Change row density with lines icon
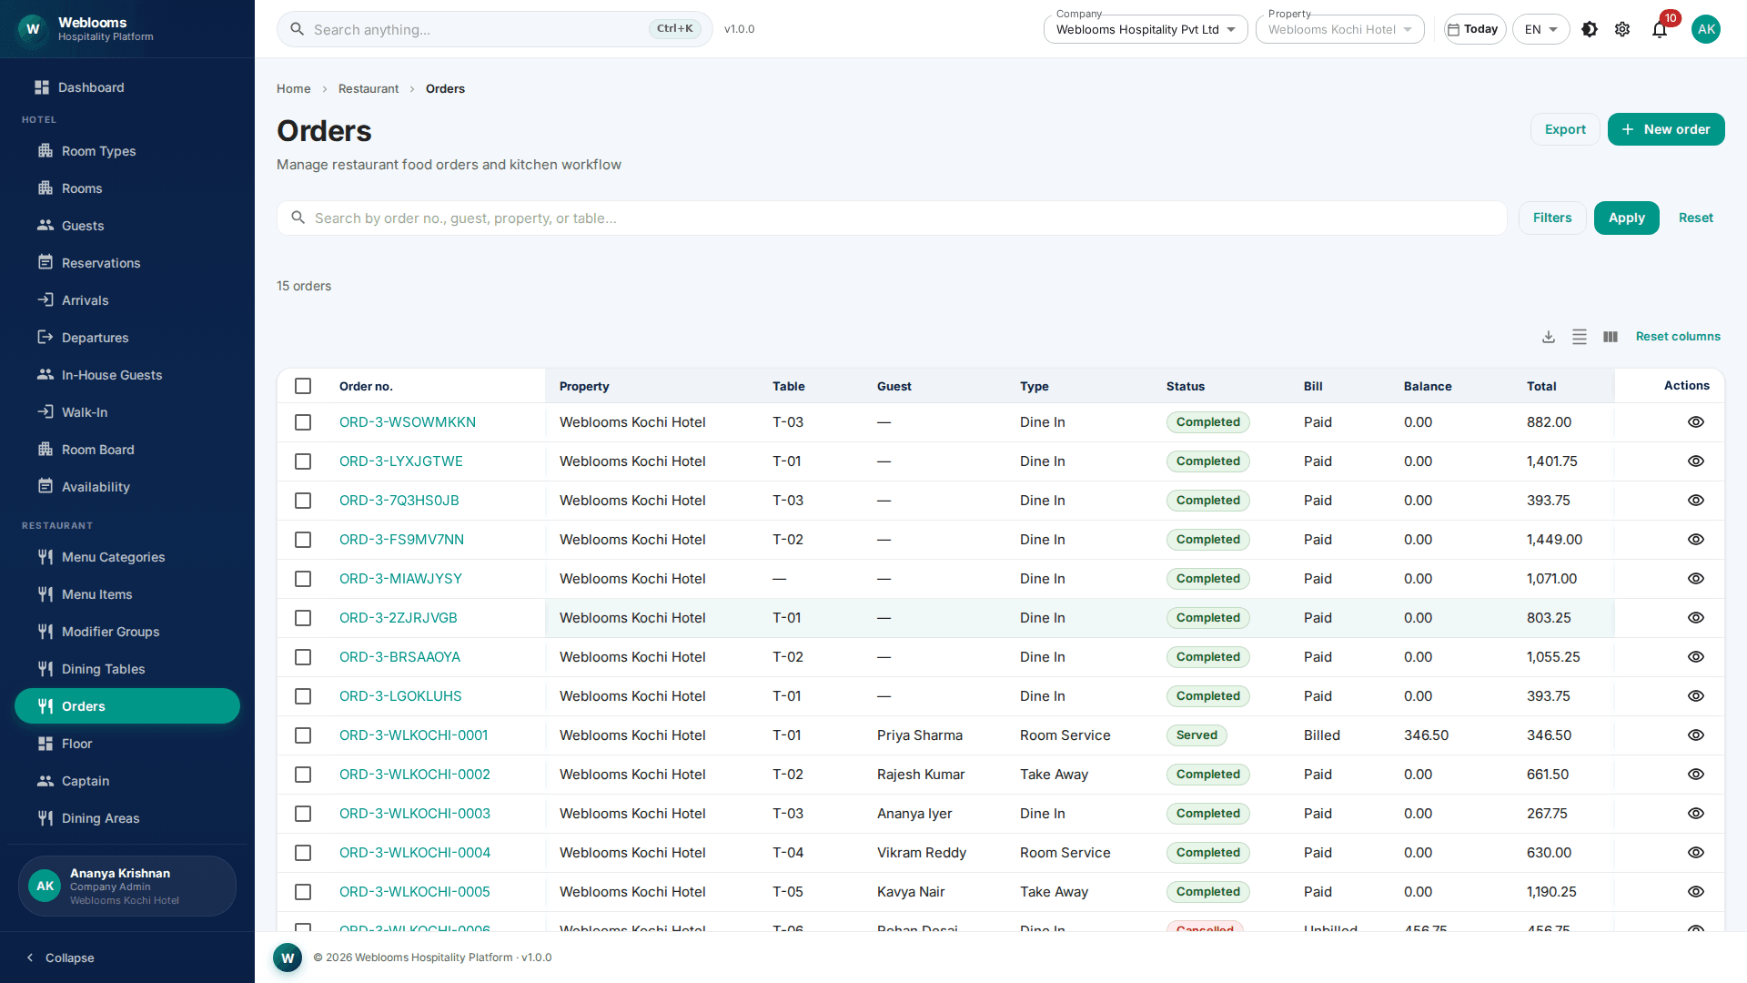1747x983 pixels. [x=1580, y=337]
